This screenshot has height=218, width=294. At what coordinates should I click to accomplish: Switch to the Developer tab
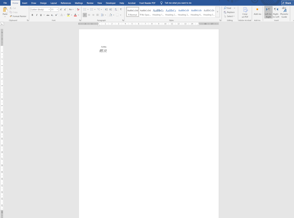[x=111, y=3]
